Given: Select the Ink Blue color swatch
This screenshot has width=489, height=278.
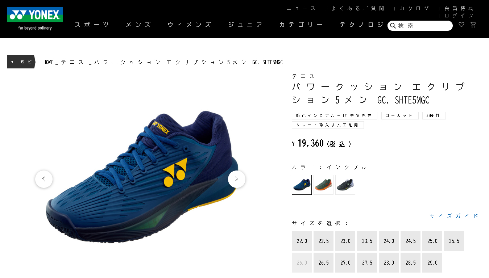Looking at the screenshot, I should (302, 185).
